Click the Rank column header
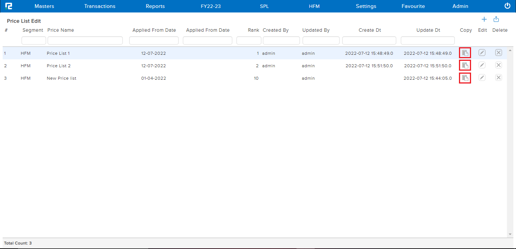516x249 pixels. [x=253, y=30]
